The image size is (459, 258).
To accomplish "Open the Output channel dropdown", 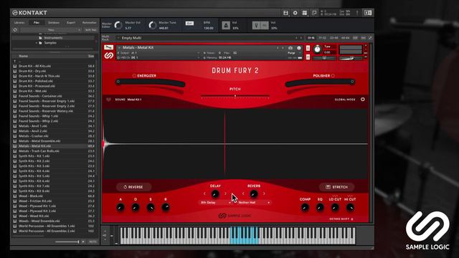I will [x=158, y=53].
